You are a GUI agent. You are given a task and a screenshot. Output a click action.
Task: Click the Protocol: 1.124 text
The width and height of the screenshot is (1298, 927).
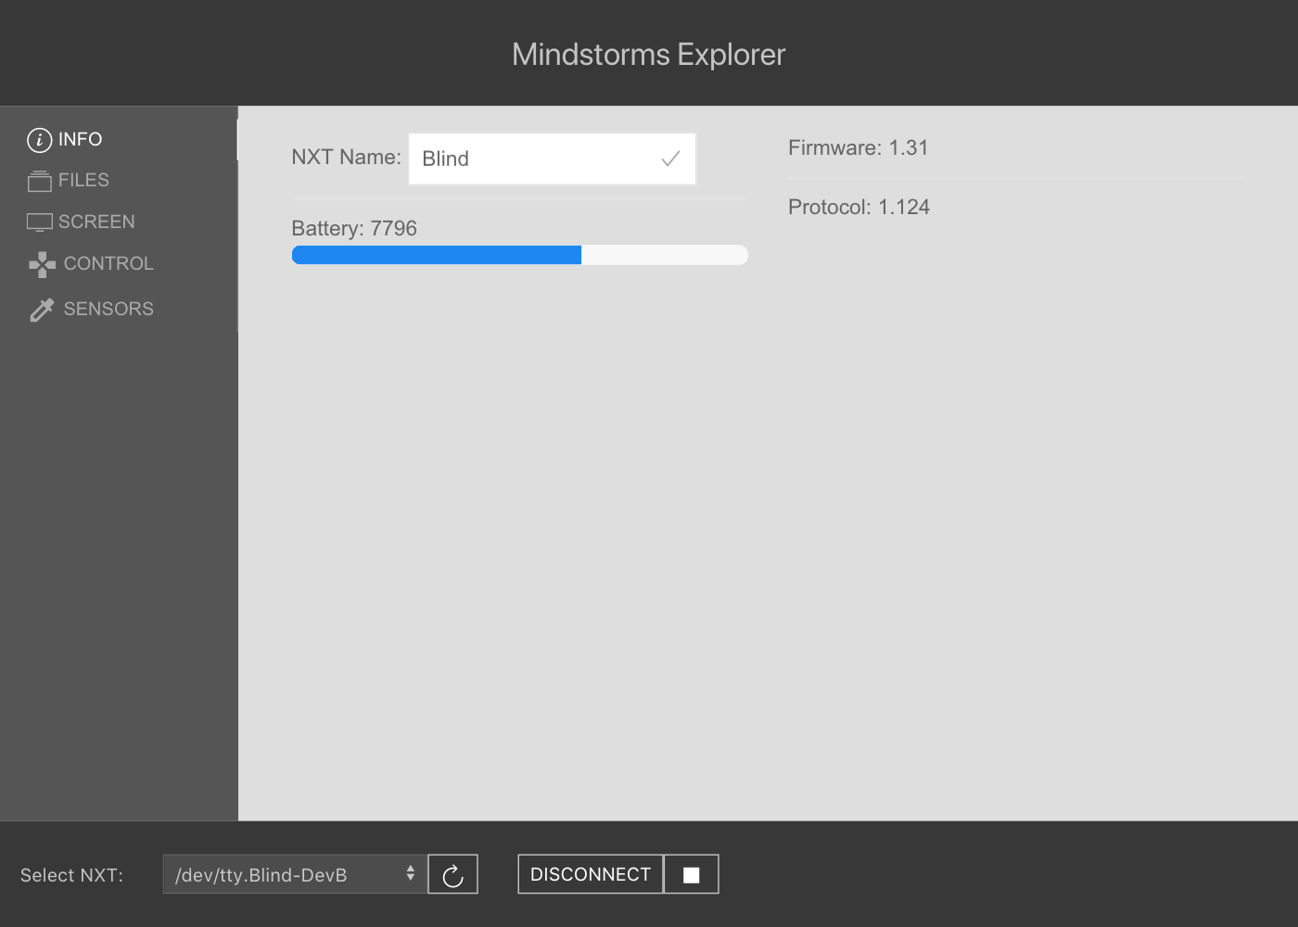859,207
